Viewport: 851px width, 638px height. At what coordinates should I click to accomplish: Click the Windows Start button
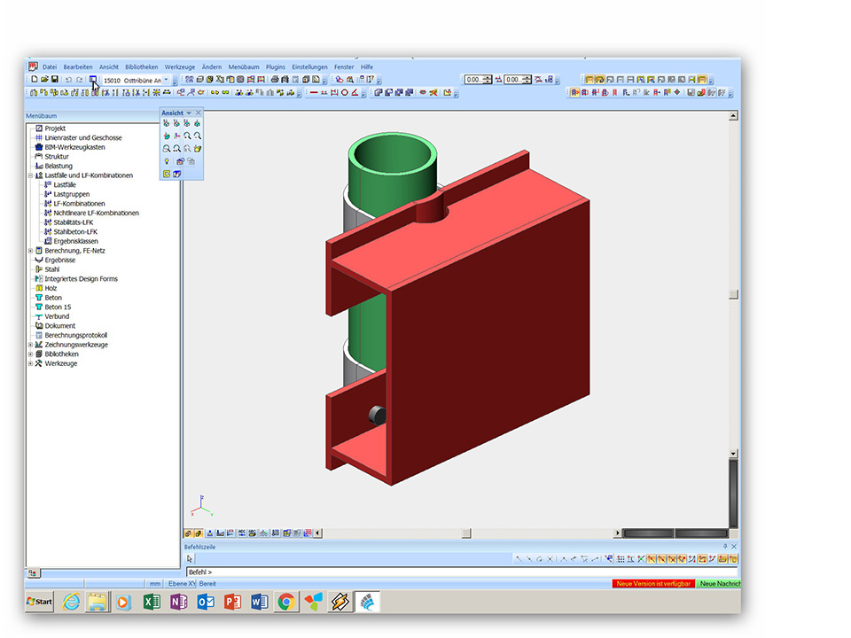(40, 602)
